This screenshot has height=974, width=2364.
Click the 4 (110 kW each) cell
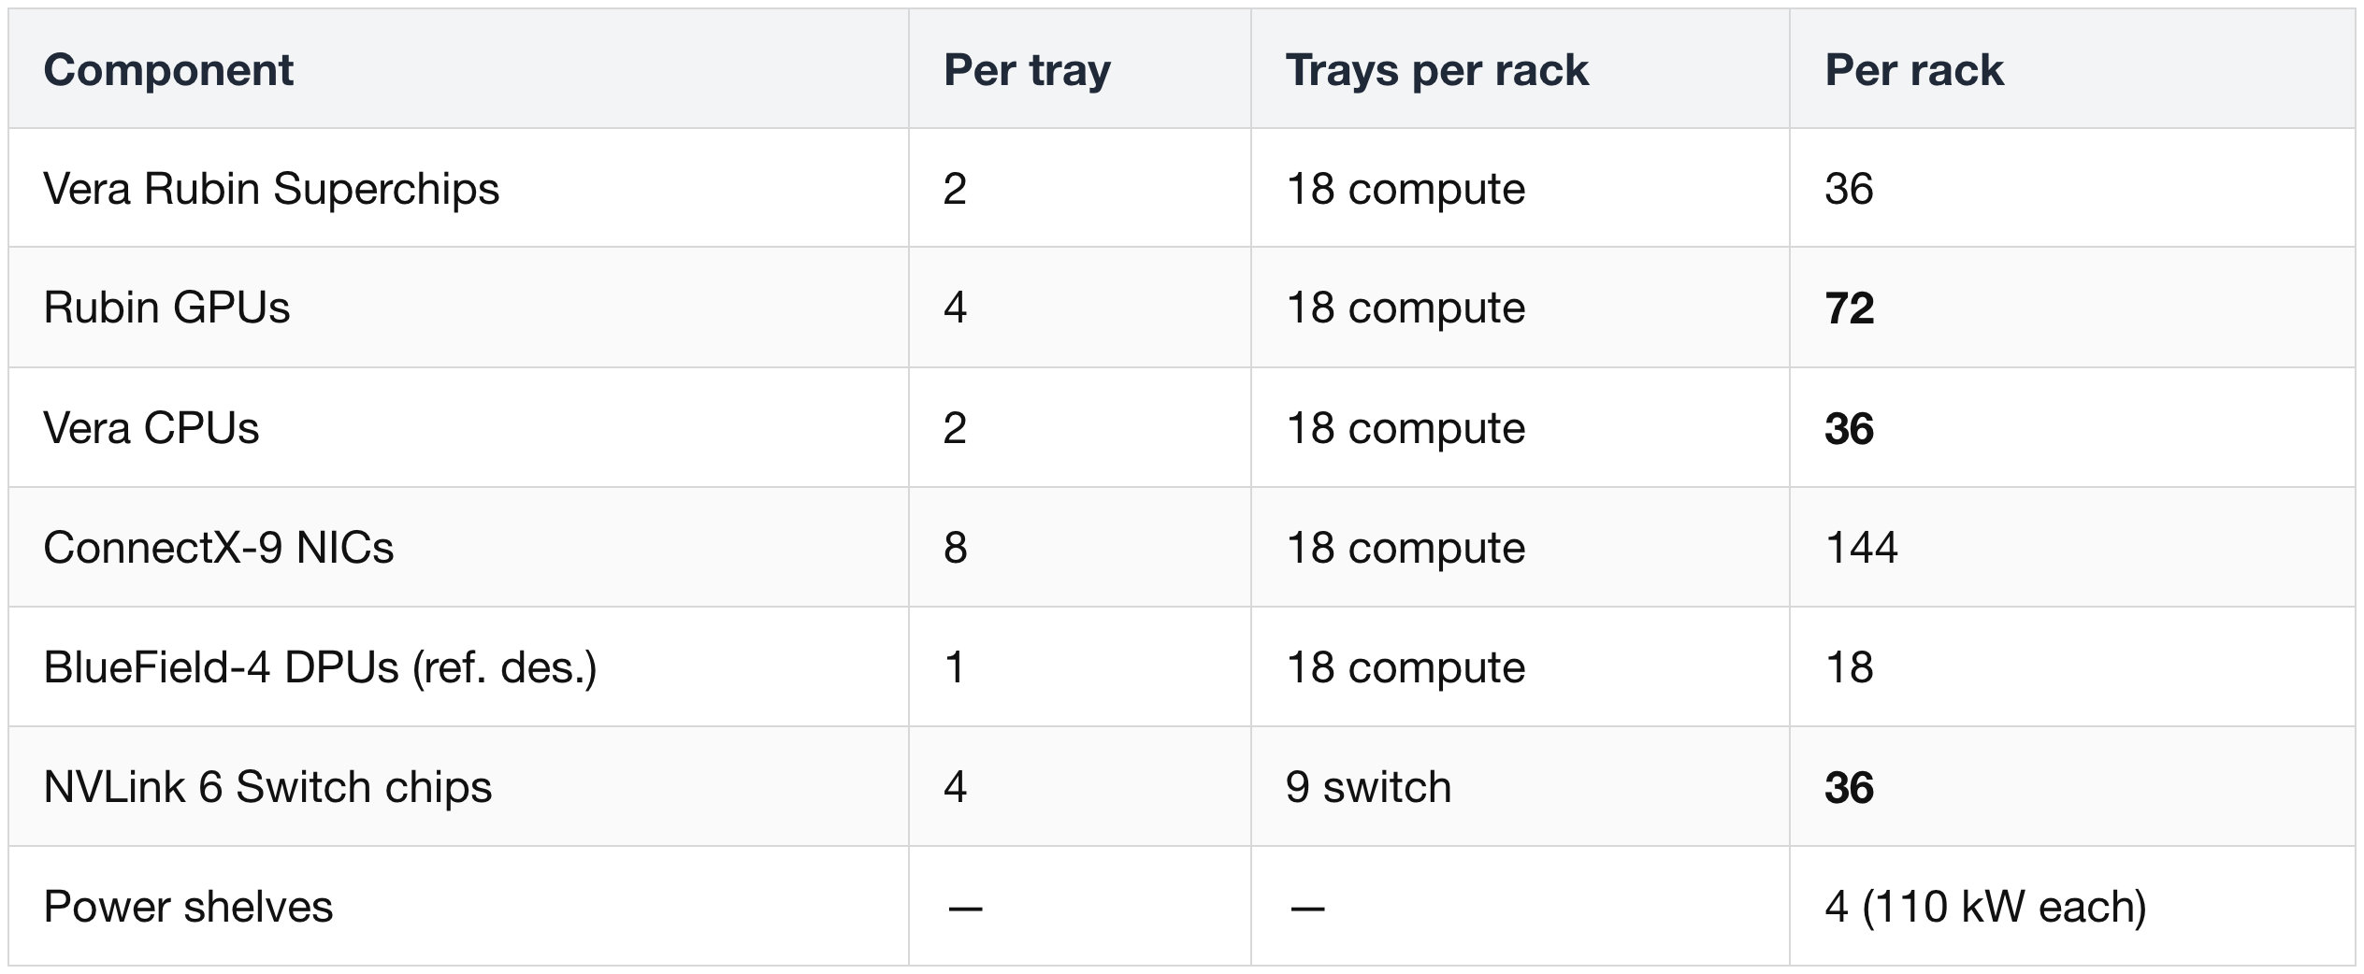(x=1985, y=907)
